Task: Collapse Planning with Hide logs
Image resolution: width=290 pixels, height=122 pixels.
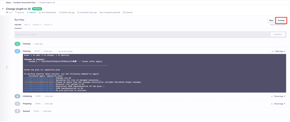Action: pyautogui.click(x=280, y=51)
